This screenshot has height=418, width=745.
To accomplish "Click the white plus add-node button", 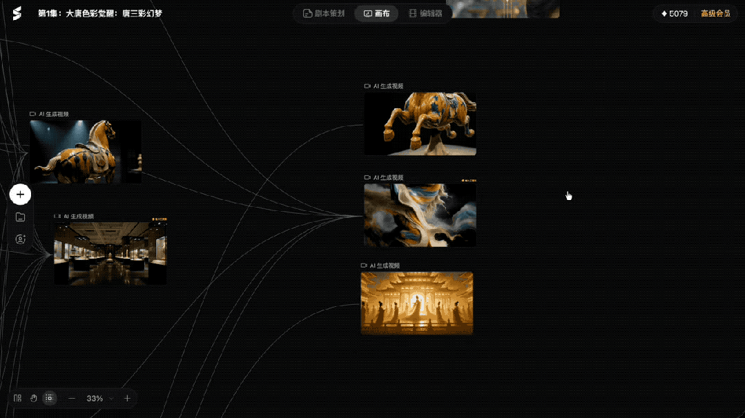I will (20, 195).
